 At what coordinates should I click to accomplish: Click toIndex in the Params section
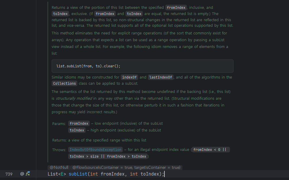[77, 130]
